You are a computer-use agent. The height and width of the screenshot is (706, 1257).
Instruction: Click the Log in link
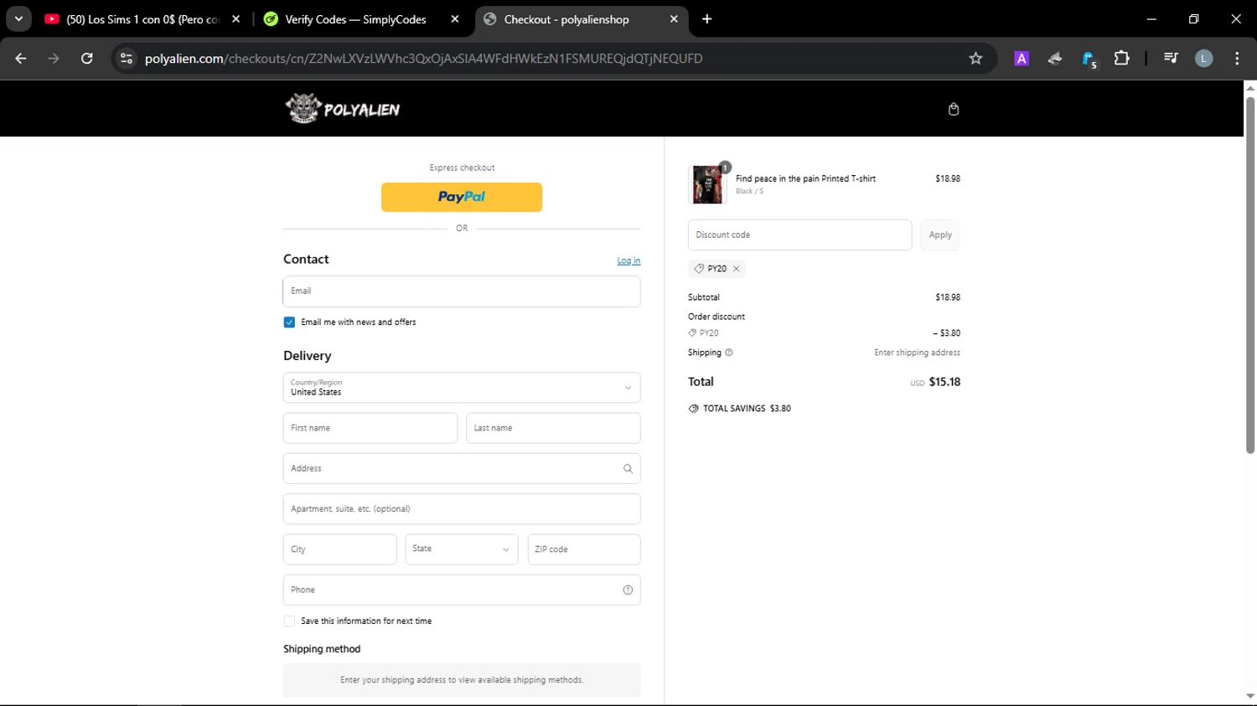pyautogui.click(x=628, y=260)
